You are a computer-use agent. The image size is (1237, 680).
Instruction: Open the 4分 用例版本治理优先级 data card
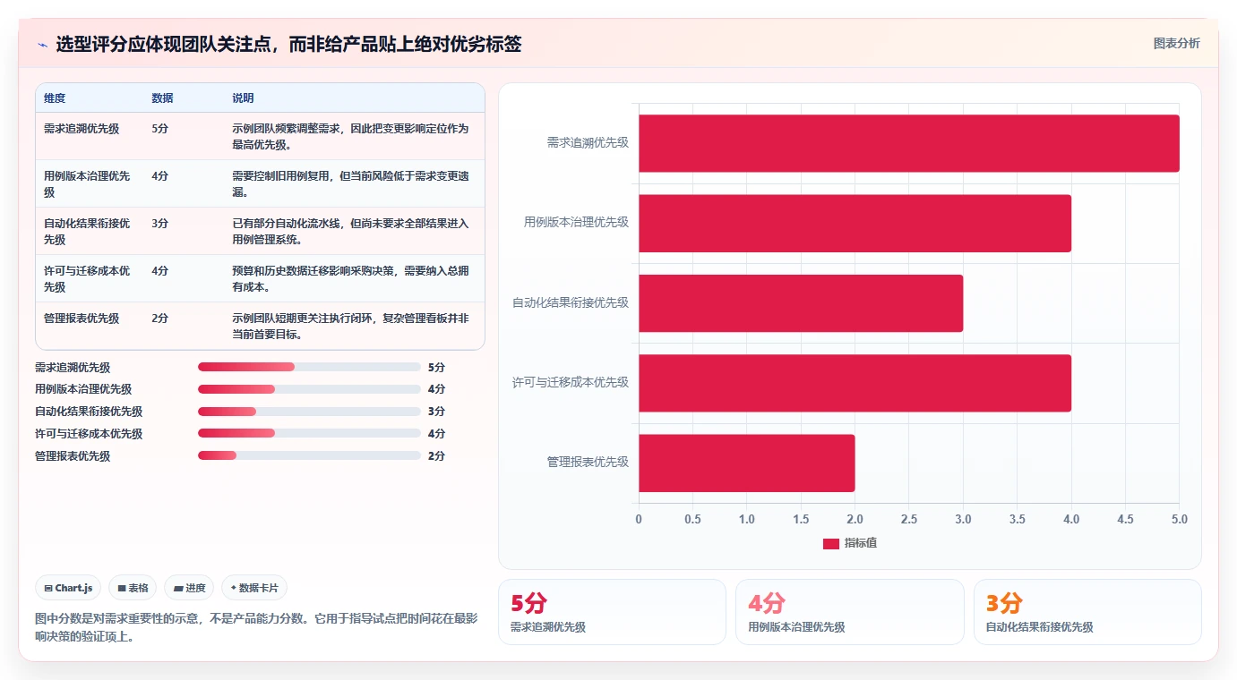(x=849, y=612)
